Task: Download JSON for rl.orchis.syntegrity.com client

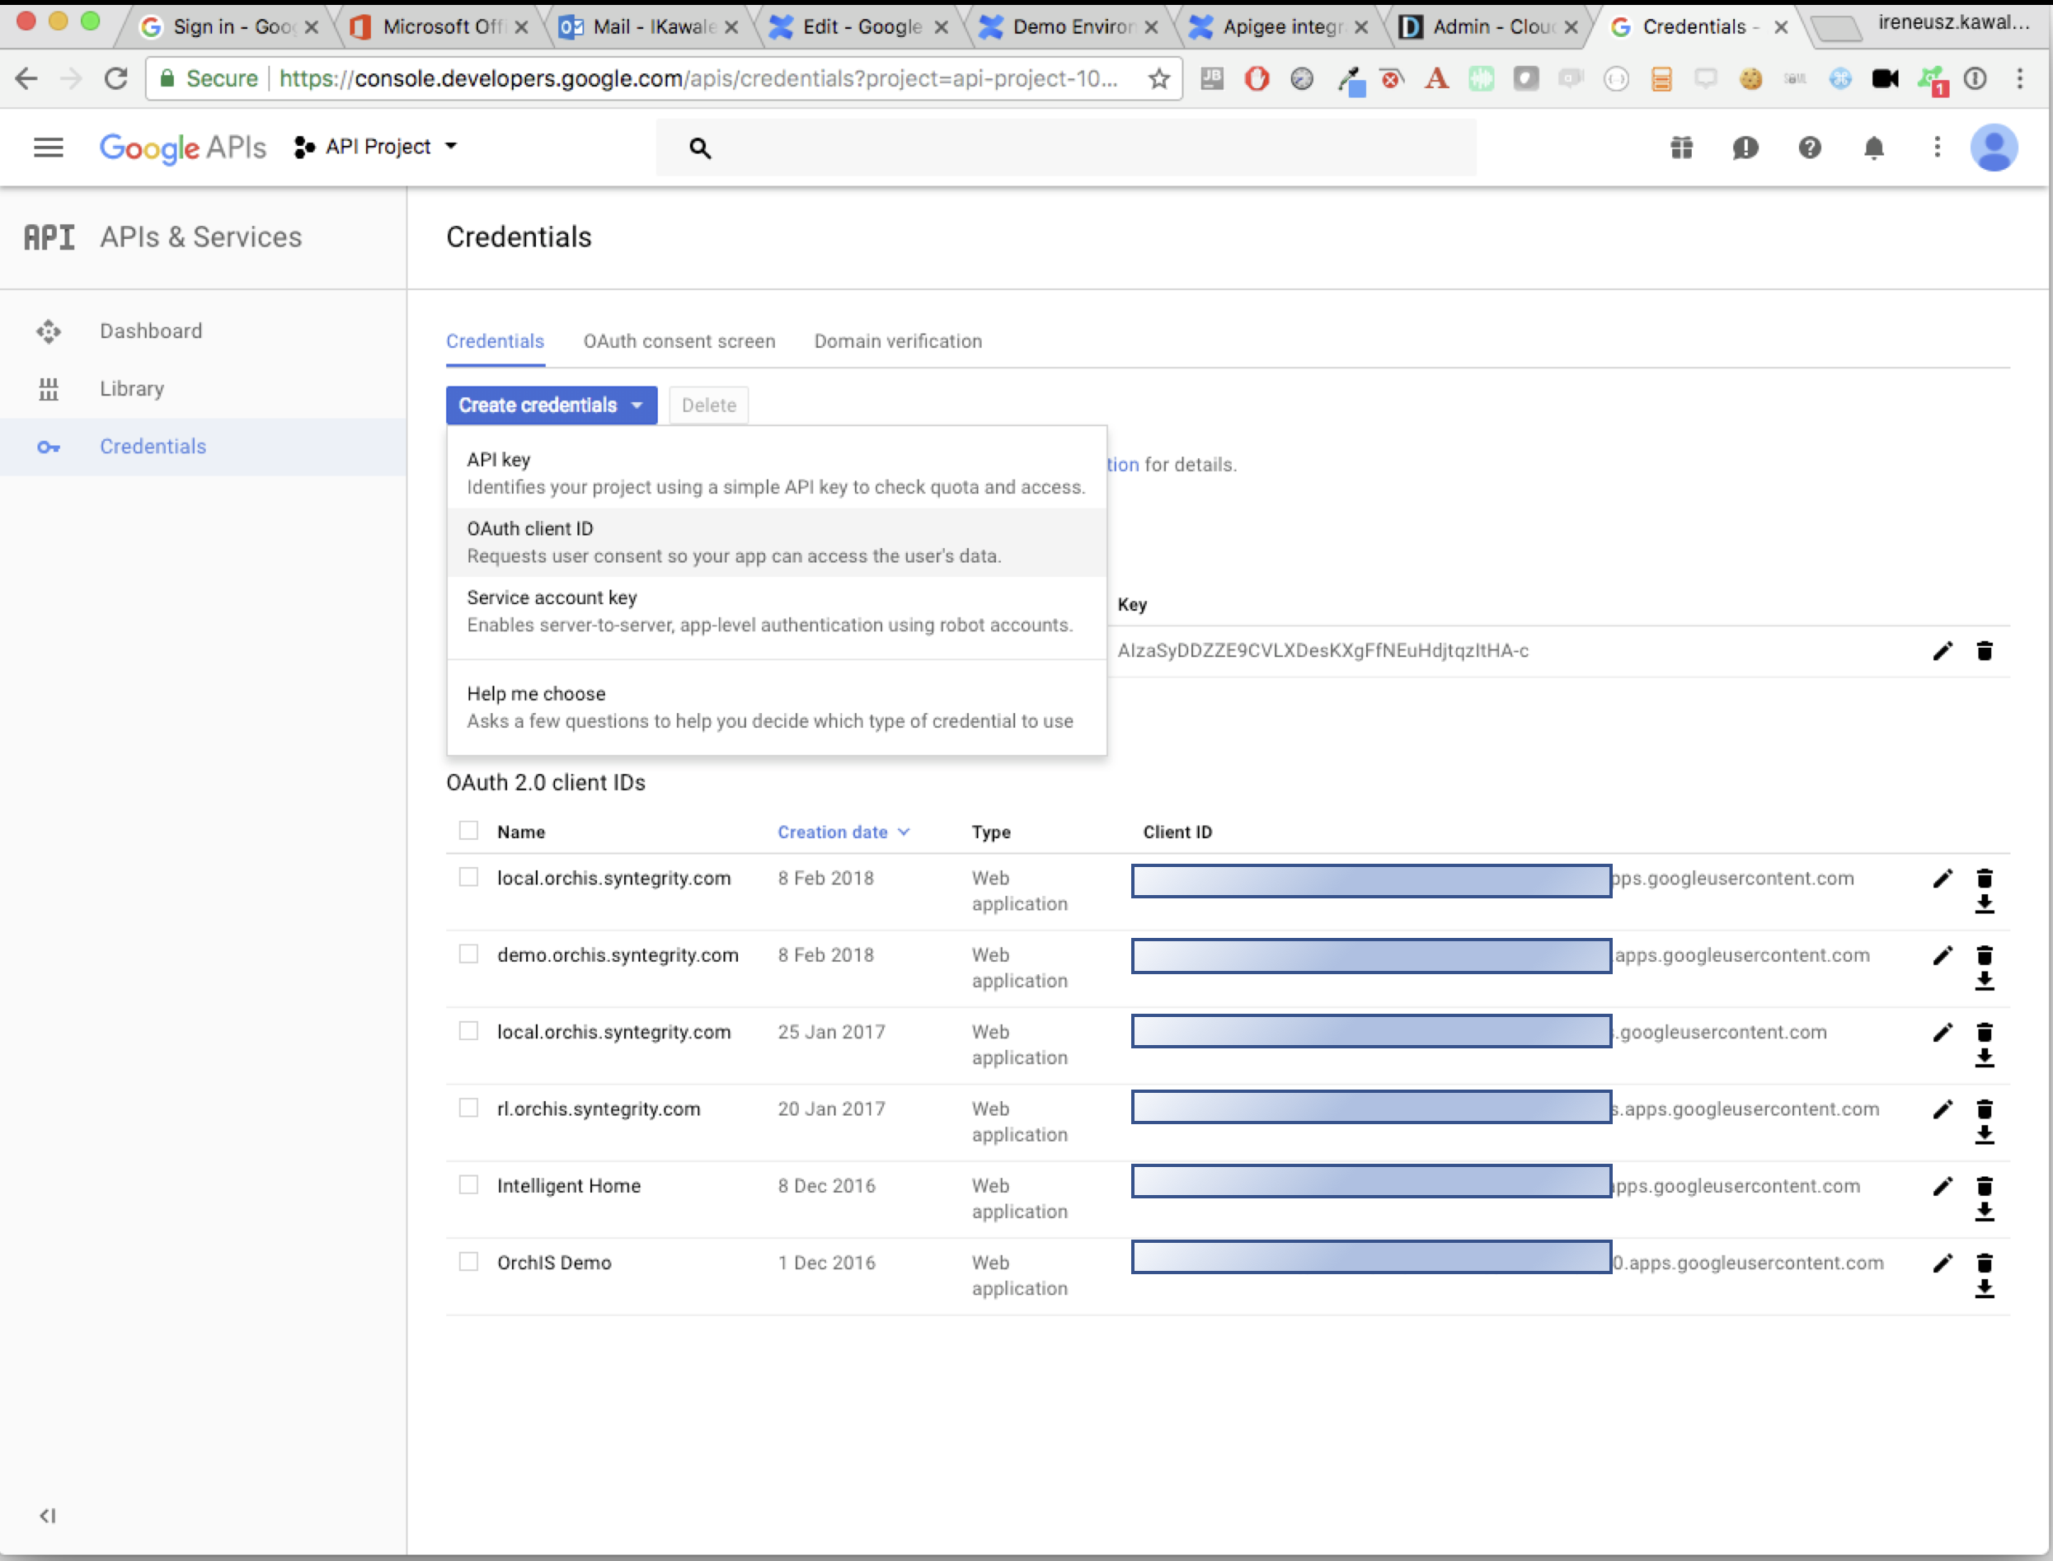Action: click(1985, 1135)
